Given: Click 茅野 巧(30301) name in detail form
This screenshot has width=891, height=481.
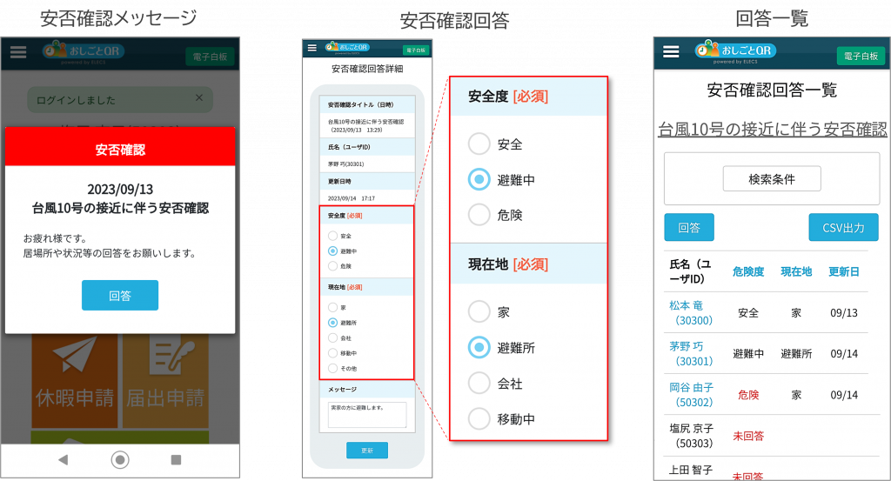Looking at the screenshot, I should point(345,164).
